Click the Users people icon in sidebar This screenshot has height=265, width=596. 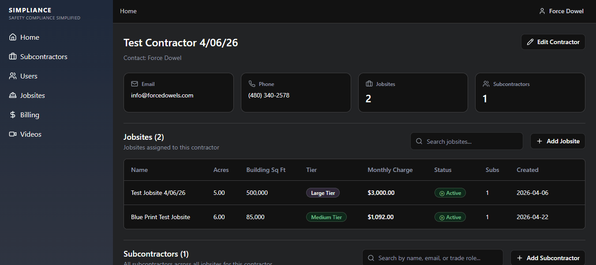pos(13,76)
